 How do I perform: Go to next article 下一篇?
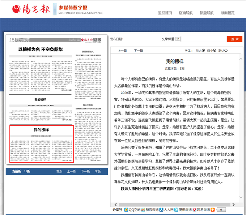coord(138,51)
